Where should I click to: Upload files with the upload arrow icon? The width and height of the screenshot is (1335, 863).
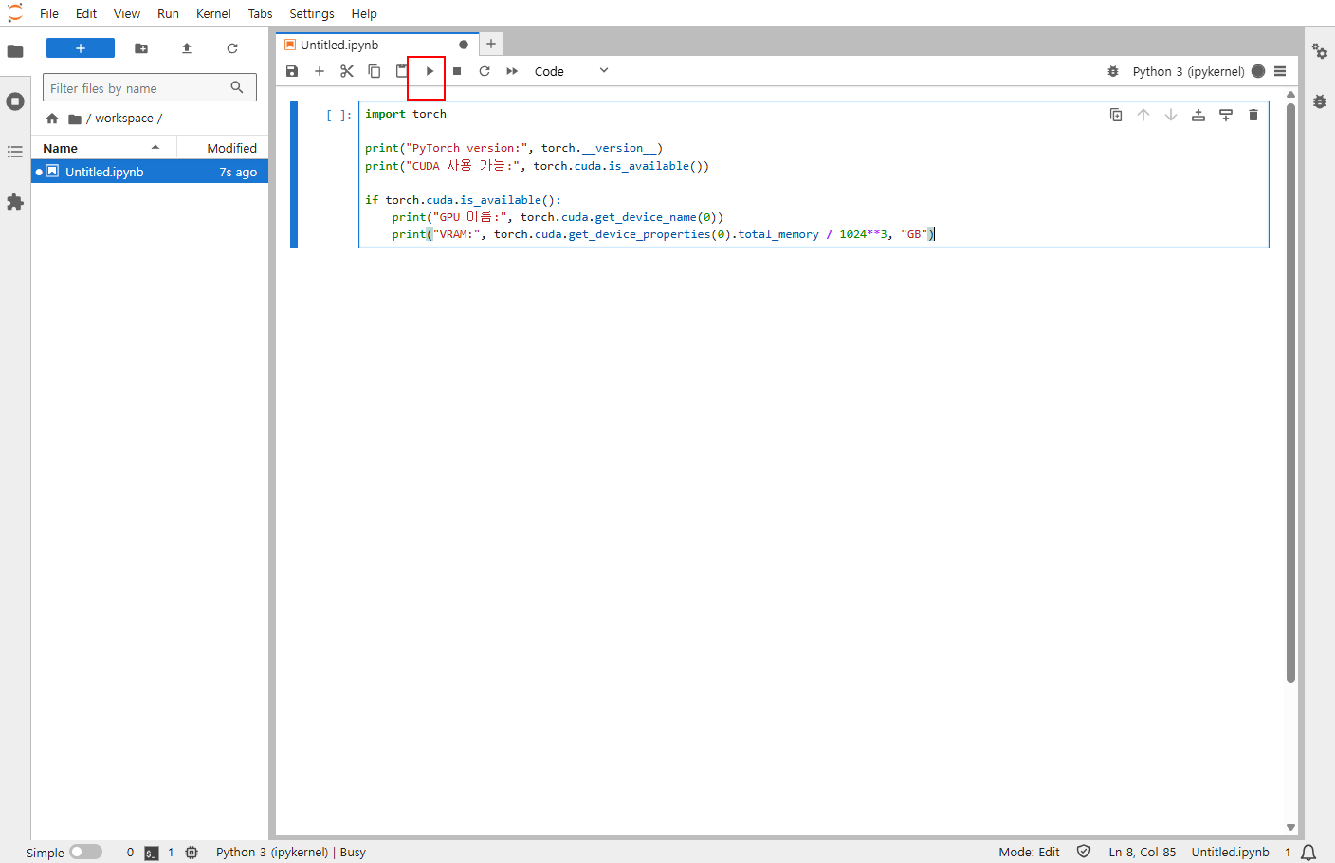(x=187, y=48)
